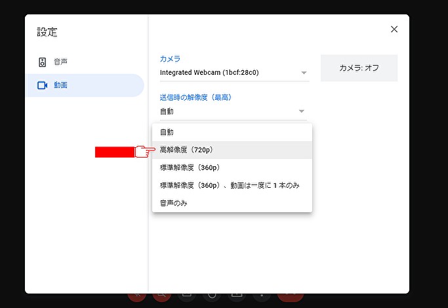This screenshot has width=448, height=308.
Task: Click the 送信時の解像度（最高）label
Action: point(195,97)
